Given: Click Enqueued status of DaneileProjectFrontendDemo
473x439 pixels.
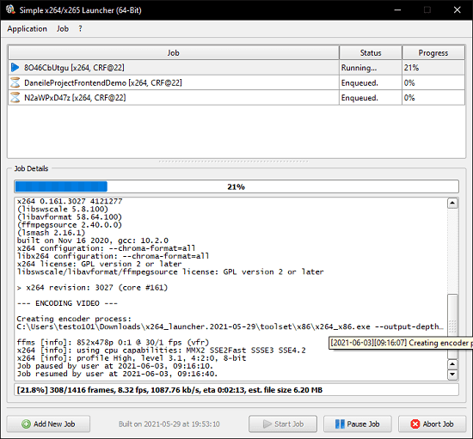Looking at the screenshot, I should [x=371, y=82].
